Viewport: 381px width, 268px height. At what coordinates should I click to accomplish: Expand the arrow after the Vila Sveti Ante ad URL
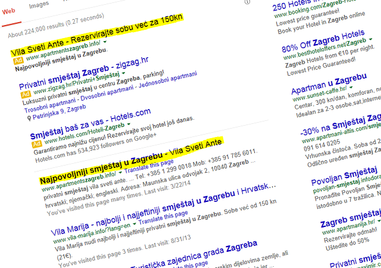(x=105, y=42)
